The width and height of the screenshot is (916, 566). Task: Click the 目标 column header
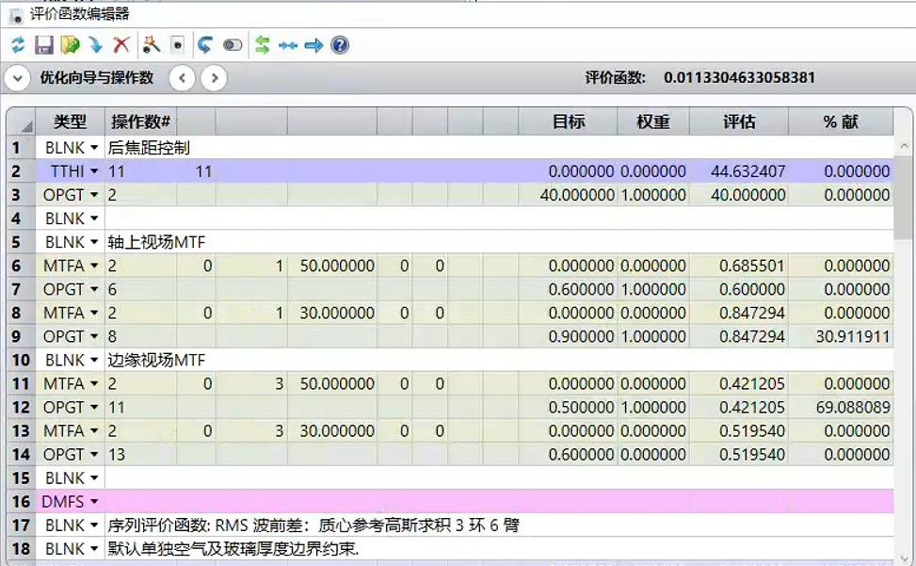coord(569,121)
